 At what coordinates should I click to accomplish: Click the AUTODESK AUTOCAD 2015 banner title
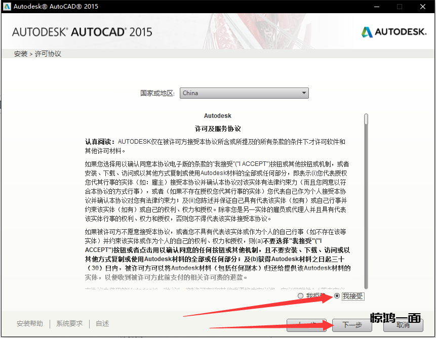click(82, 32)
